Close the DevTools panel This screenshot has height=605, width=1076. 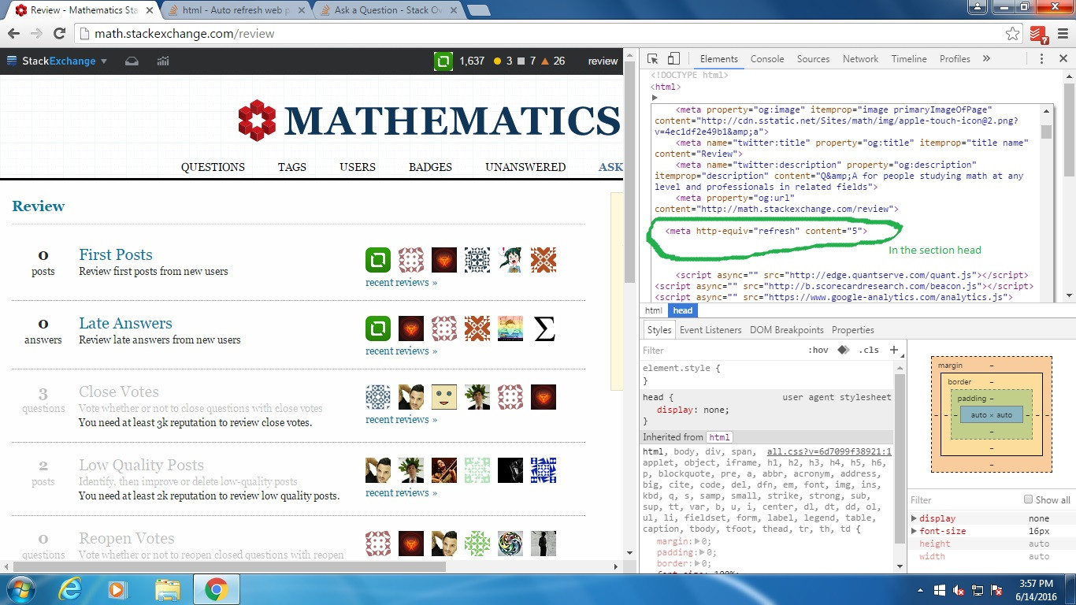(x=1062, y=59)
